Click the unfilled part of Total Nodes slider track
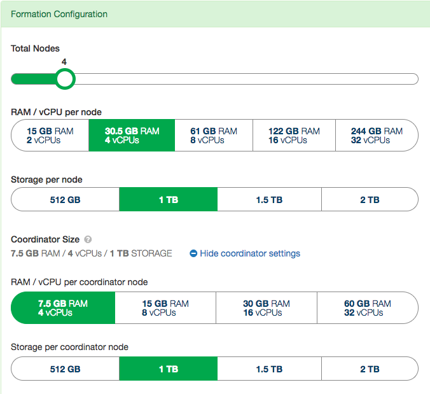 tap(246, 79)
